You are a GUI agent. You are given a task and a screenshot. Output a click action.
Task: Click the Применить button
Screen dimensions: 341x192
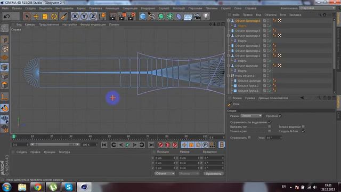[x=214, y=173]
